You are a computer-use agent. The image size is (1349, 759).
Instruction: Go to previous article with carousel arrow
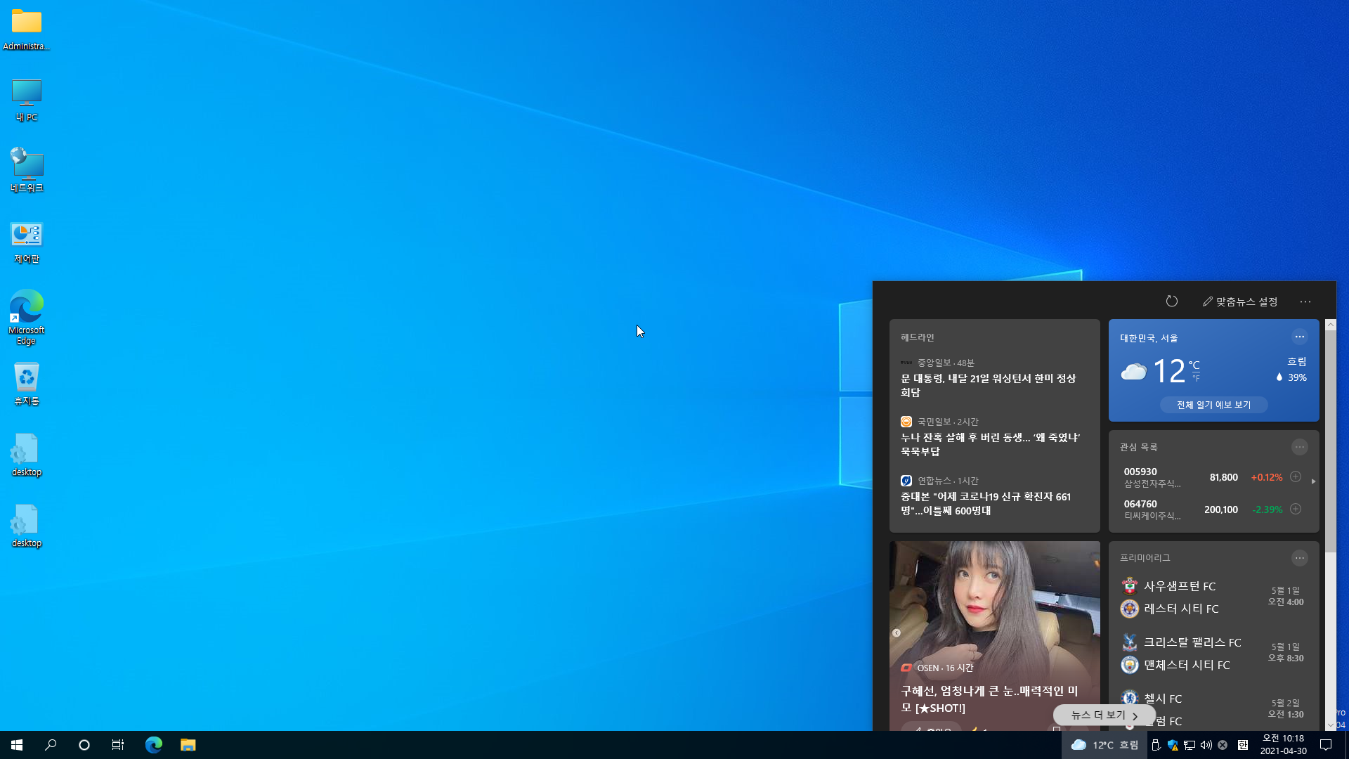(897, 633)
